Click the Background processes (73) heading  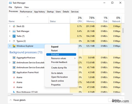26,52
